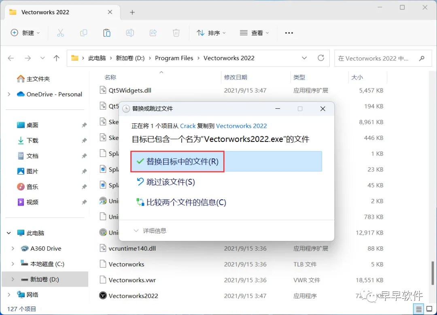The image size is (437, 315).
Task: Click the Paste clipboard icon
Action: (107, 33)
